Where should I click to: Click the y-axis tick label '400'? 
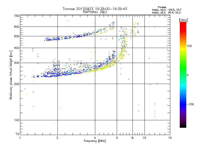[16, 48]
